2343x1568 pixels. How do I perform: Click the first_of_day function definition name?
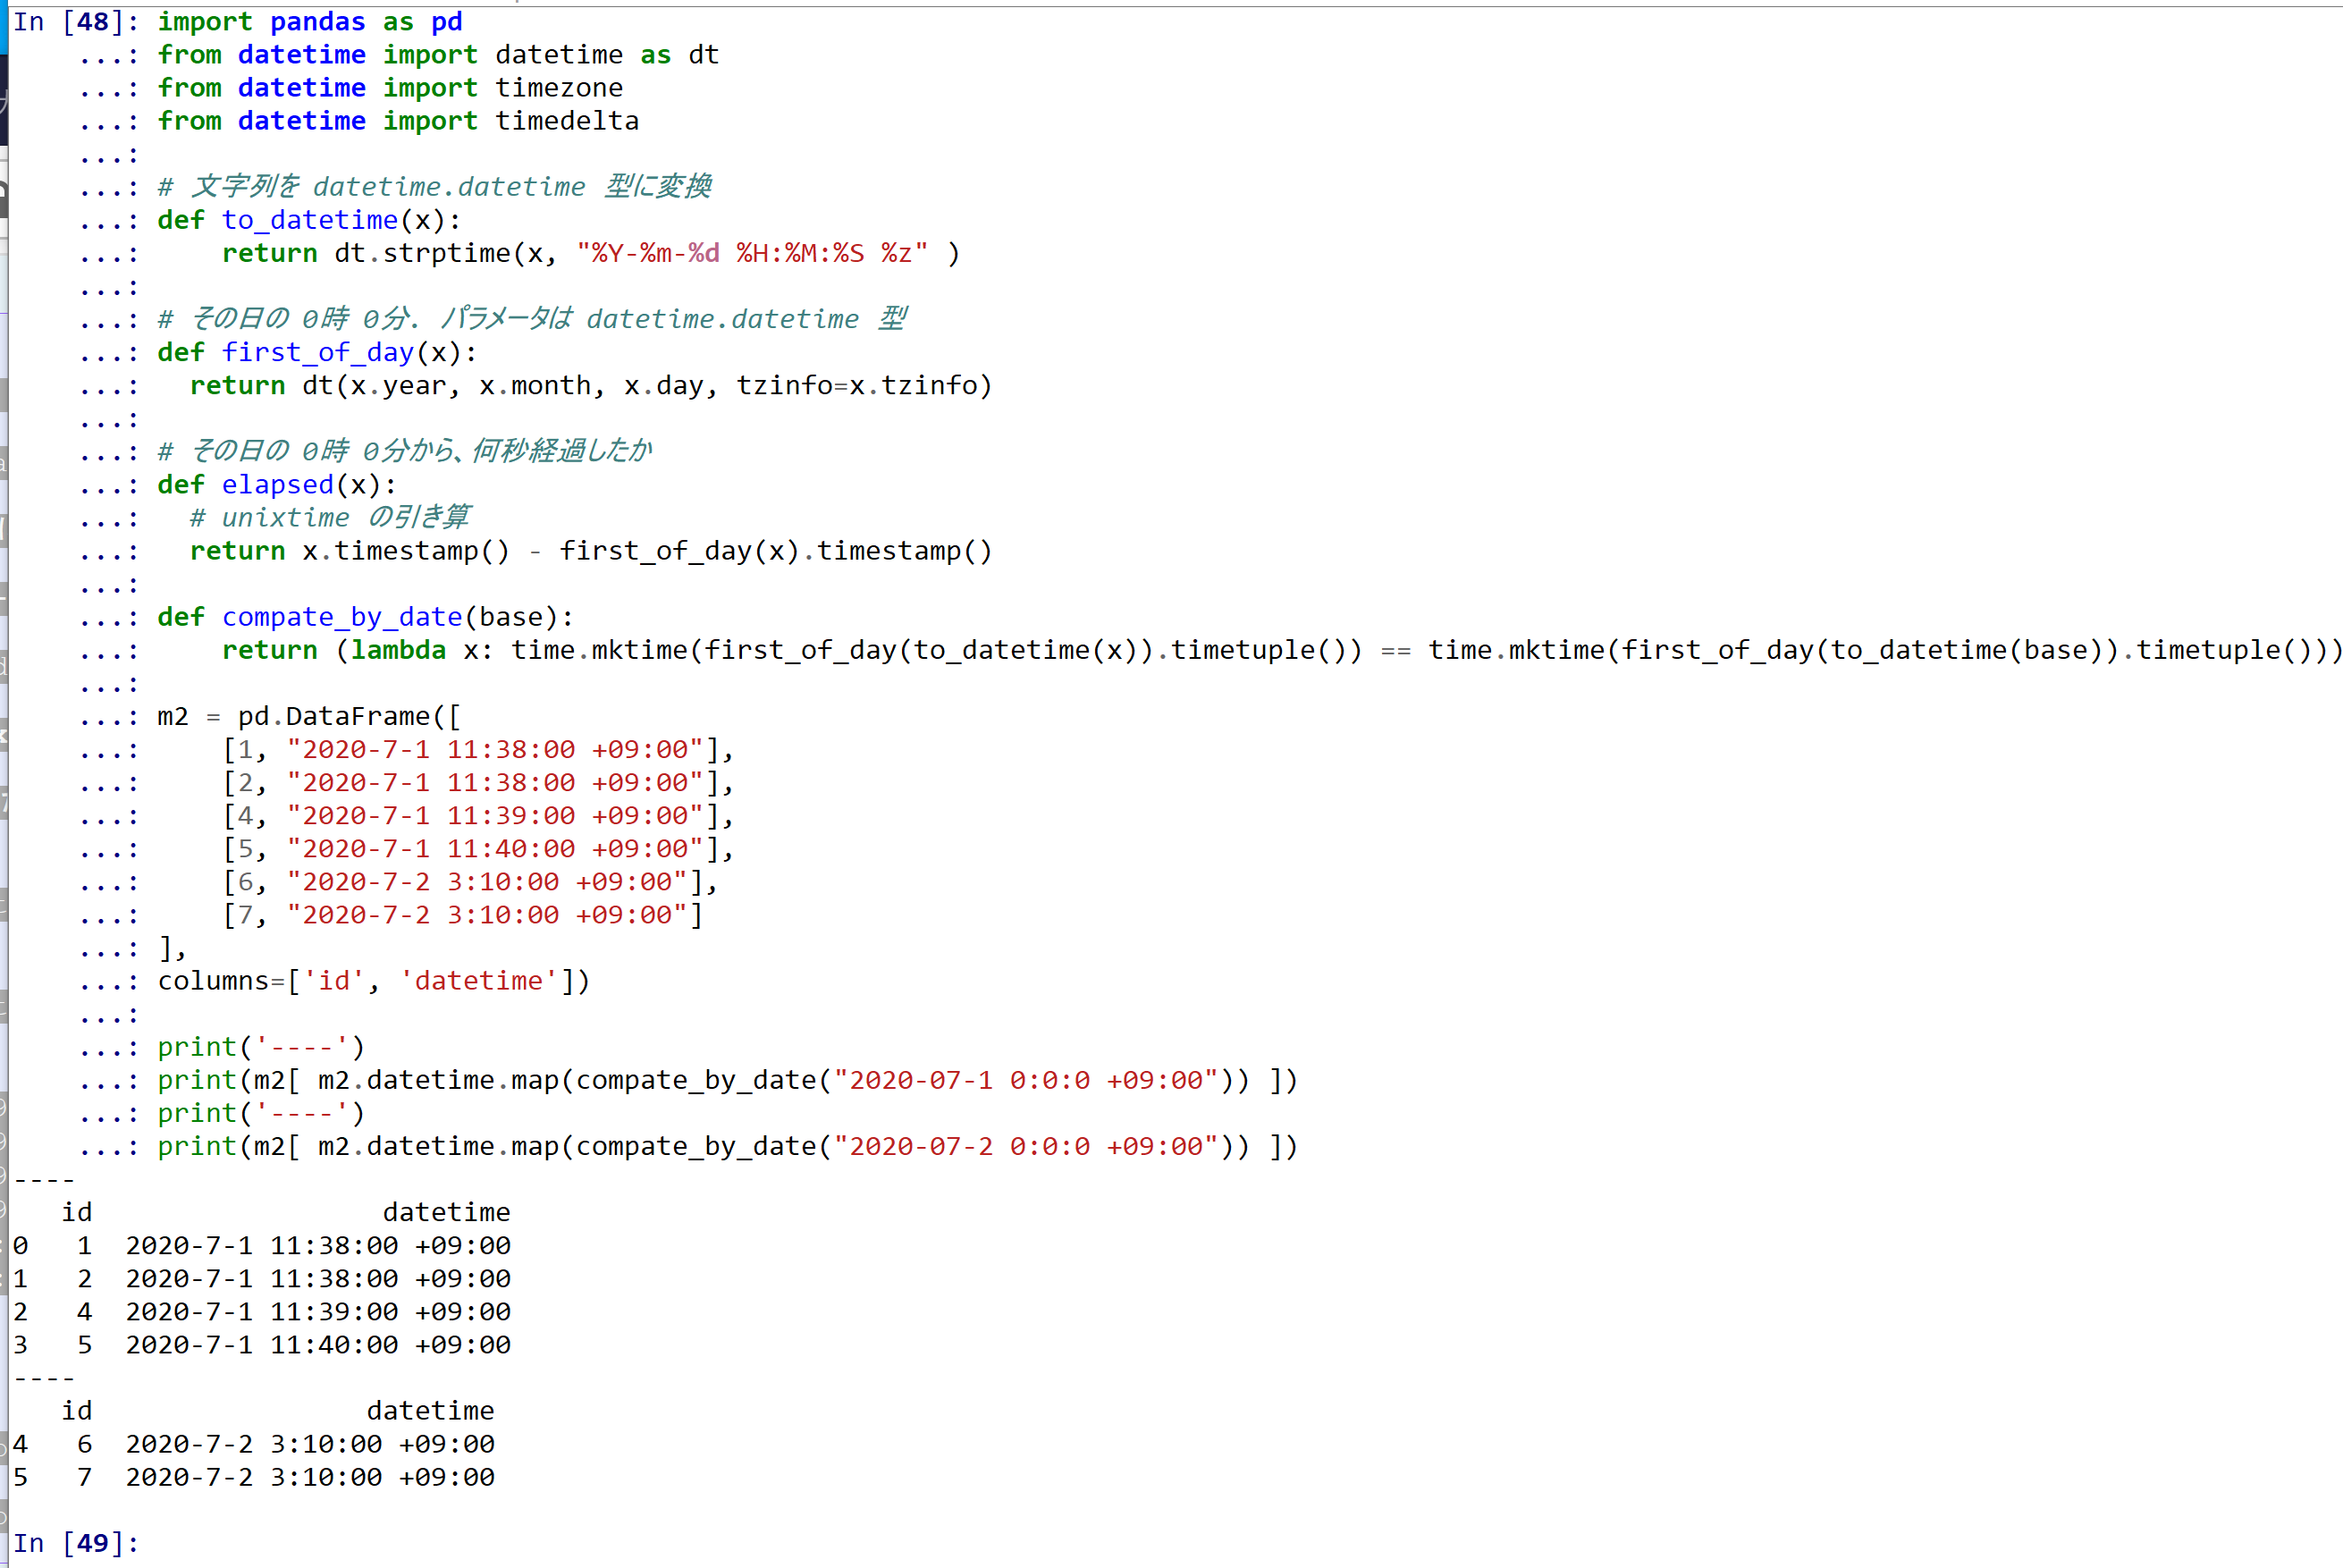[318, 352]
